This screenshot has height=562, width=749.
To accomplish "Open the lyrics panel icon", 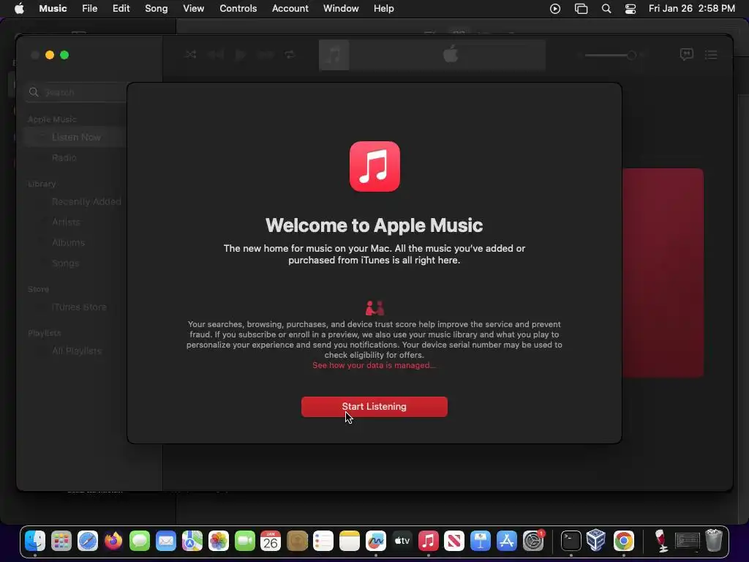I will [x=686, y=54].
